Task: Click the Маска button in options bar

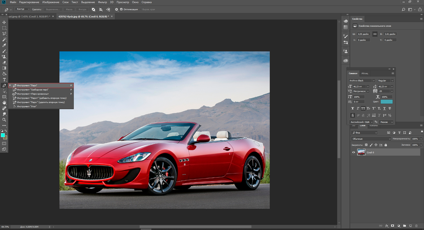Action: (69, 9)
